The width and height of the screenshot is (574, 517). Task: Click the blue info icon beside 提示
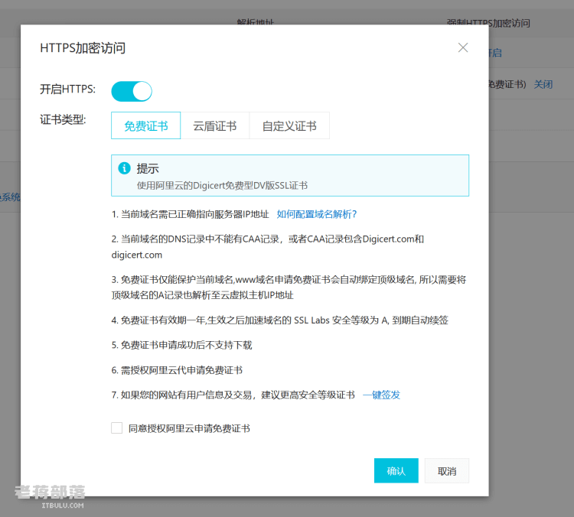pos(125,168)
